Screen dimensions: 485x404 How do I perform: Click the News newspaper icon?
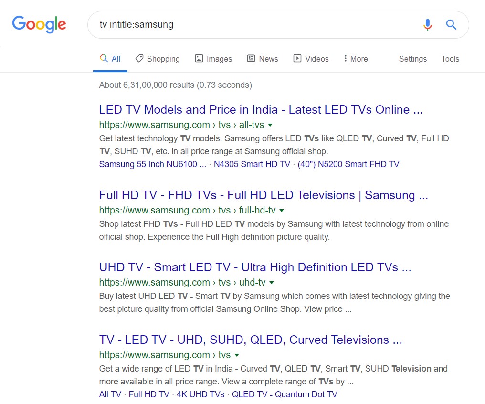(x=251, y=58)
